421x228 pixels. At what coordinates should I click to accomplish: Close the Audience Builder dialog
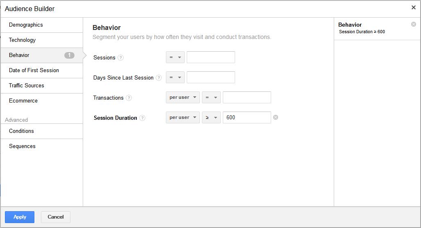pyautogui.click(x=413, y=7)
